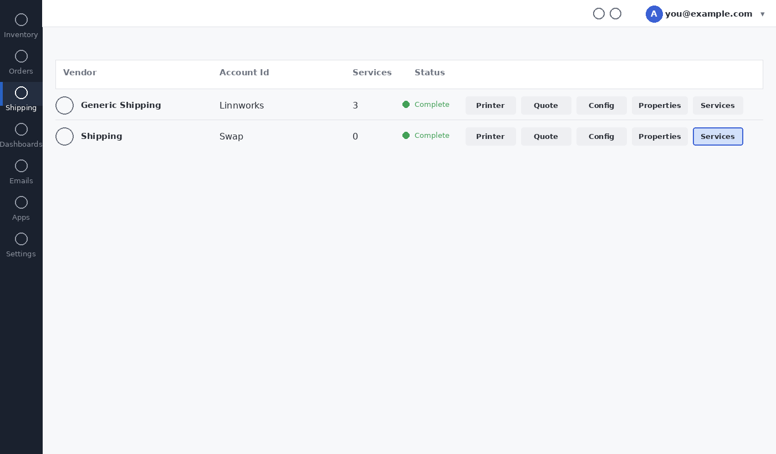Screen dimensions: 776x454
Task: Click the Account Id column header
Action: pos(244,73)
